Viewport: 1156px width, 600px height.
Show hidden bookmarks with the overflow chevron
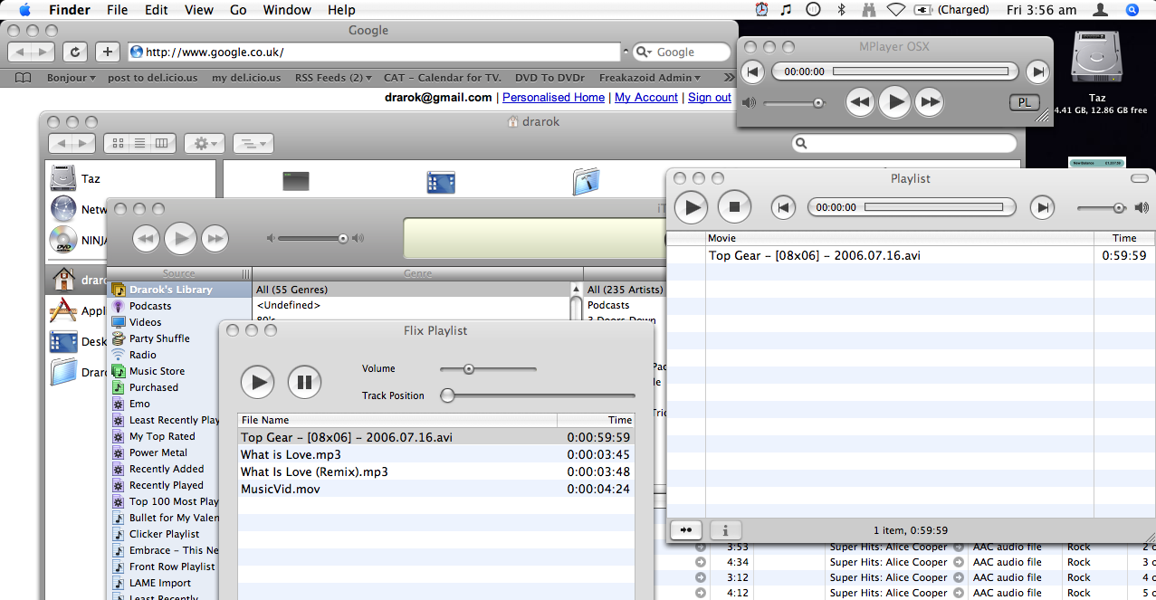pos(729,78)
